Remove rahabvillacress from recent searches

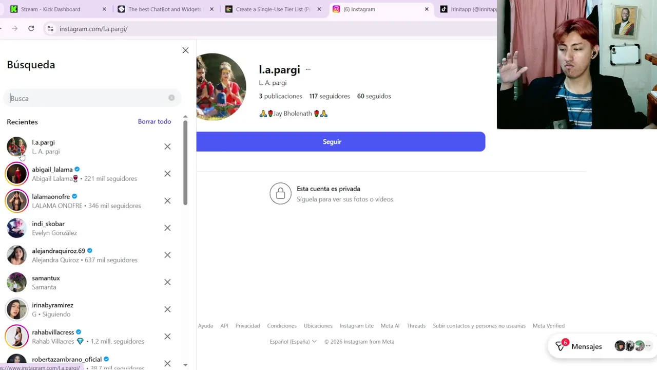point(167,337)
